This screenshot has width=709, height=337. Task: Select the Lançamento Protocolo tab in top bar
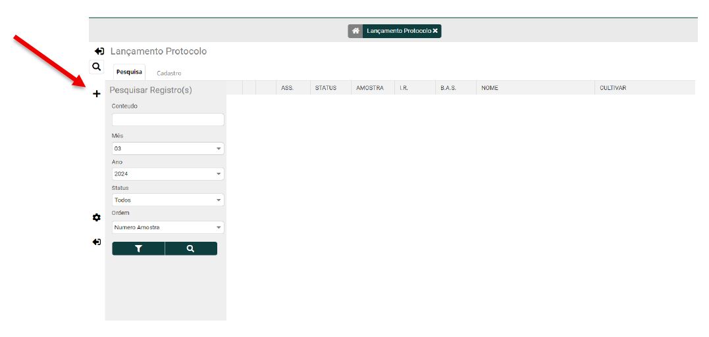pyautogui.click(x=398, y=31)
